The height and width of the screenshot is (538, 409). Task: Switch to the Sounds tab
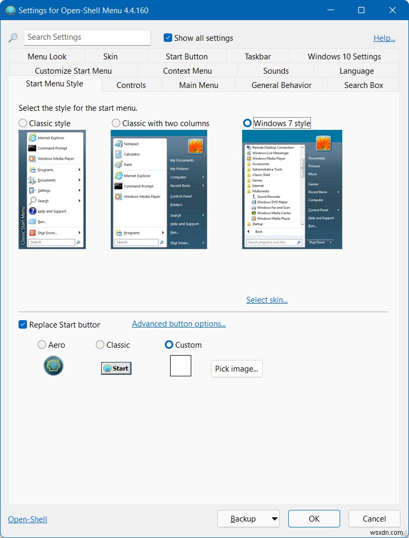click(276, 71)
